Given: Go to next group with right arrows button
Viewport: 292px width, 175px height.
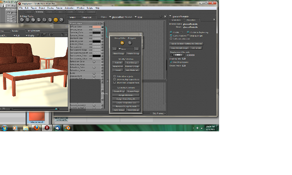Looking at the screenshot, I should coord(137,49).
